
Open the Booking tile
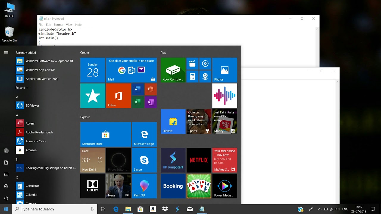tap(173, 186)
